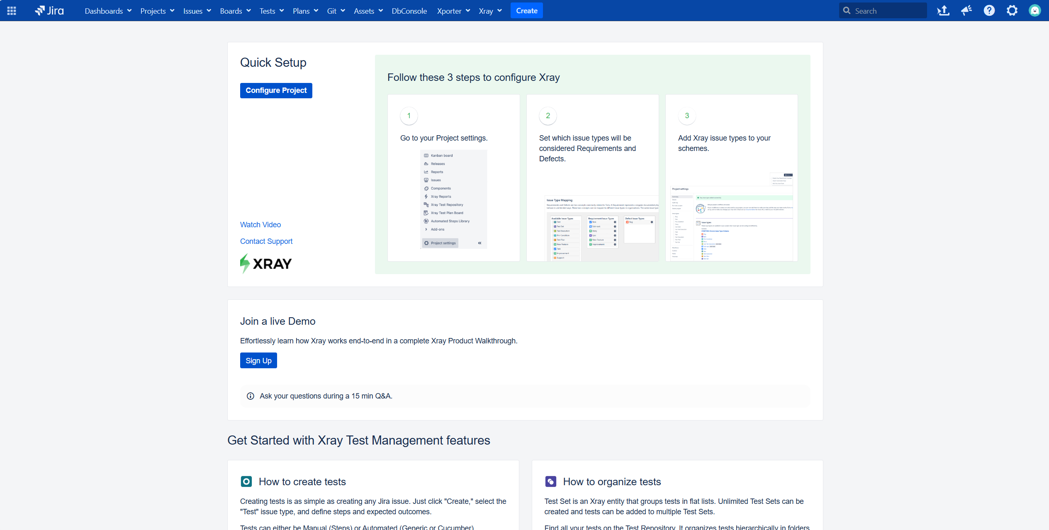Click the 'Go to your Project settings.' text
Image resolution: width=1049 pixels, height=530 pixels.
[x=444, y=138]
